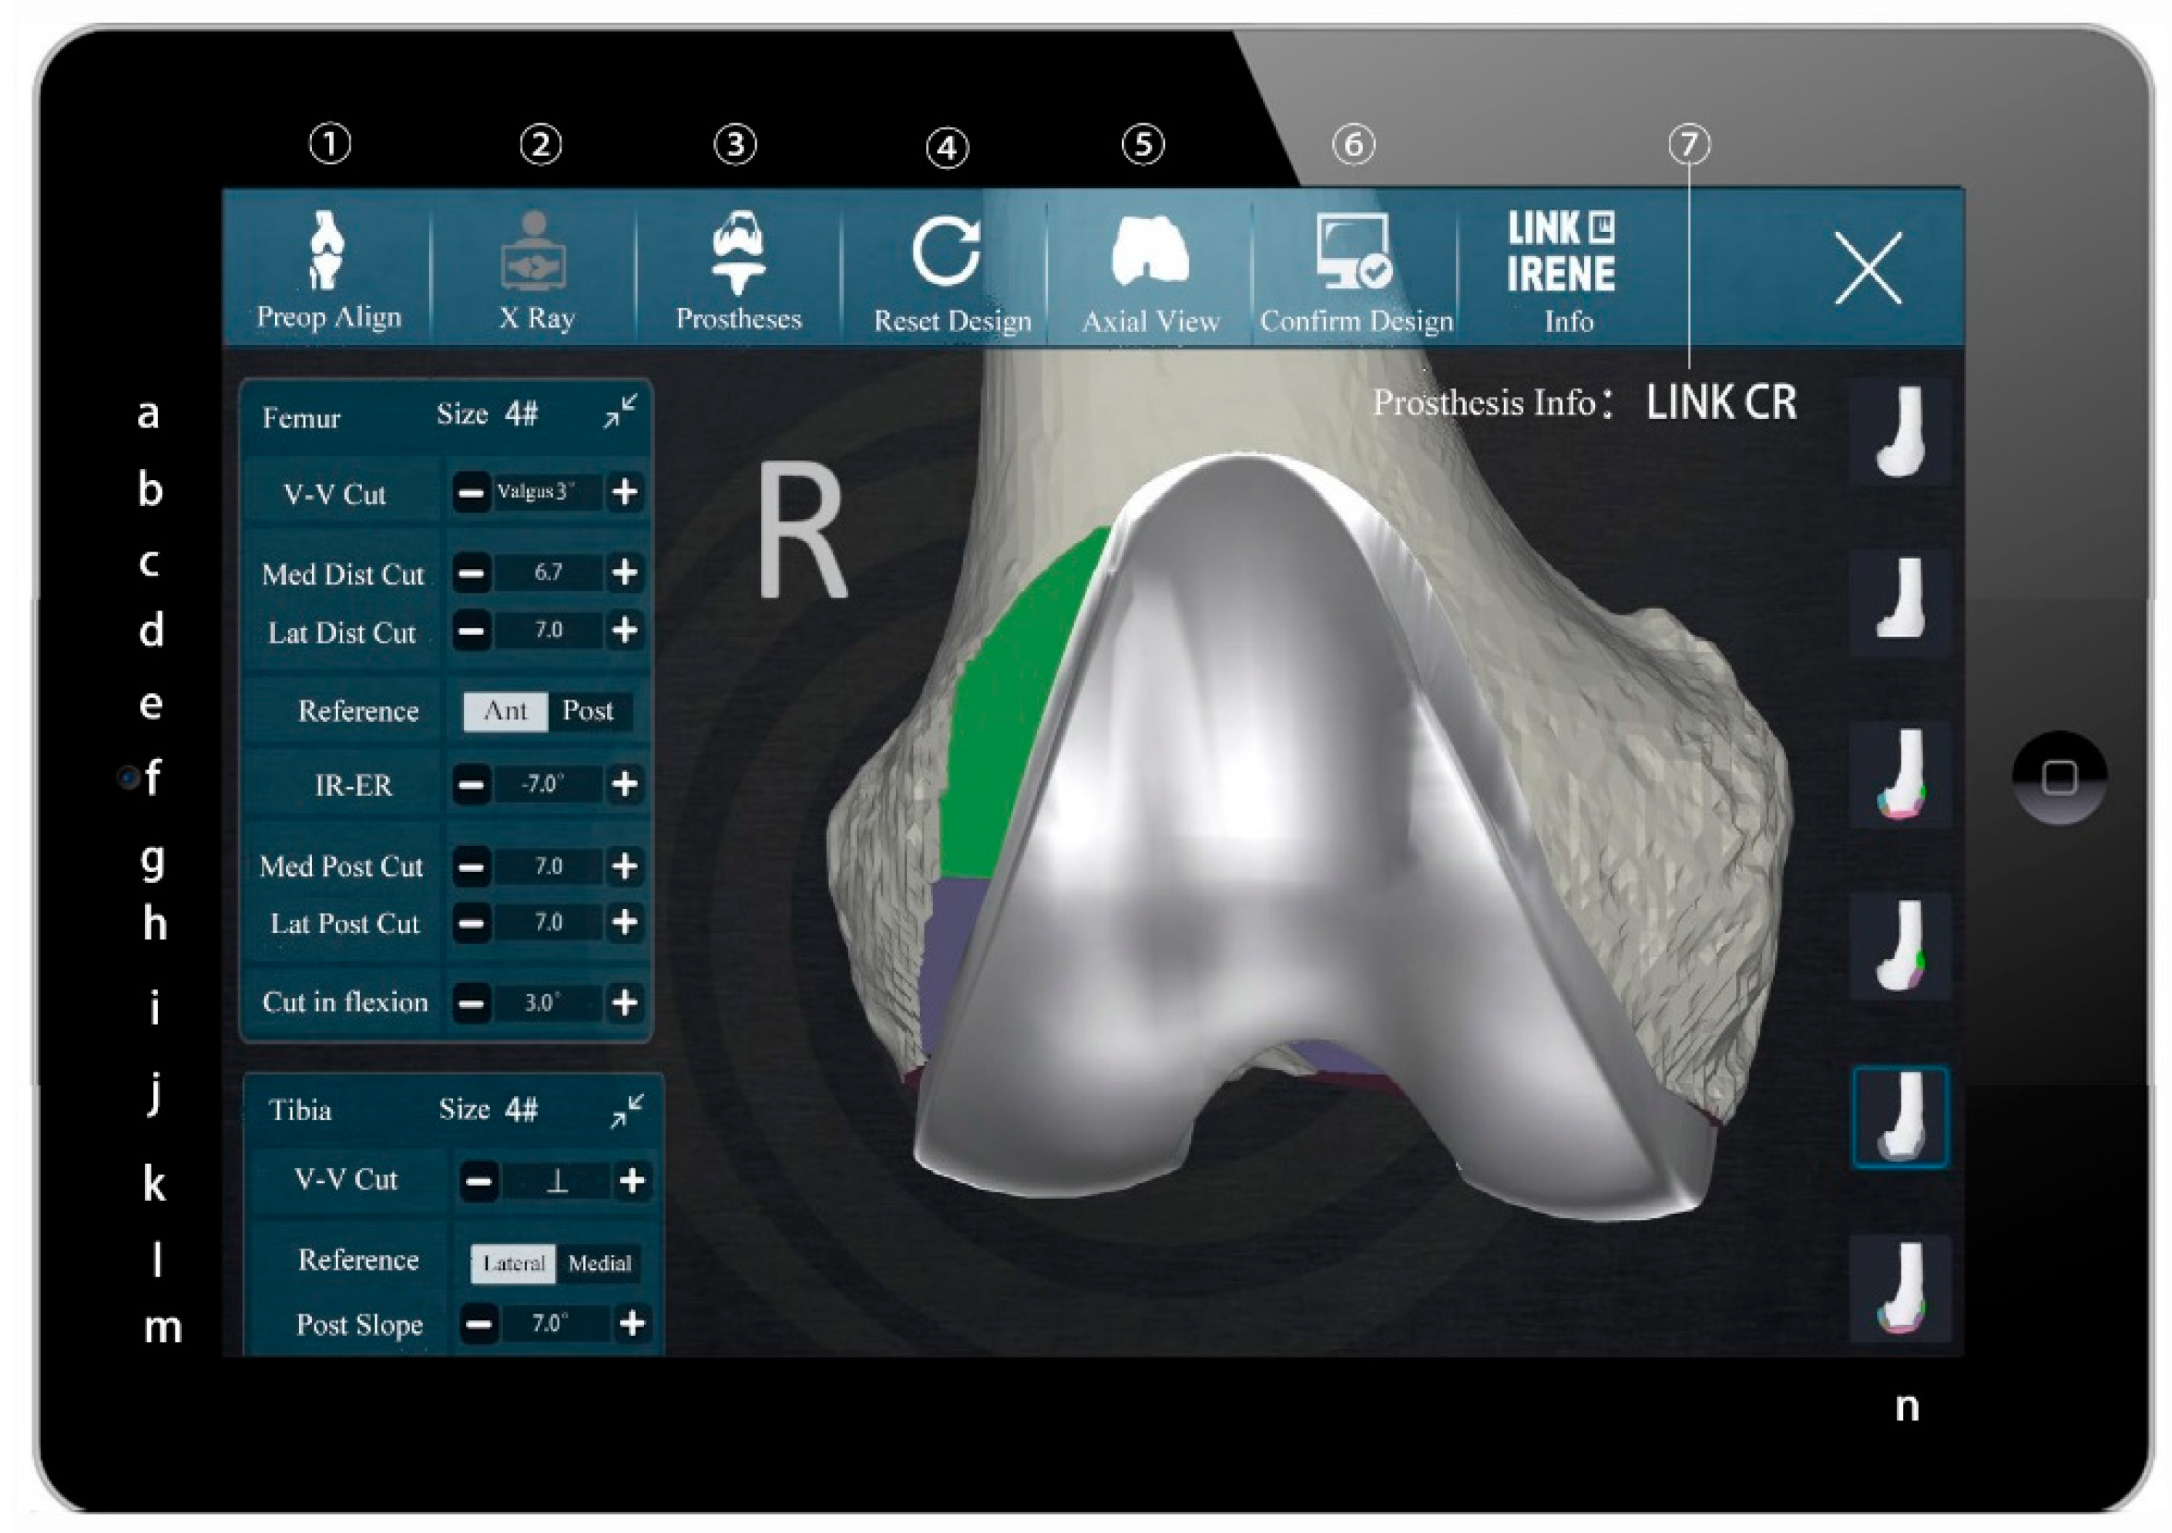2172x1533 pixels.
Task: Increase IR-ER rotation value
Action: click(624, 784)
